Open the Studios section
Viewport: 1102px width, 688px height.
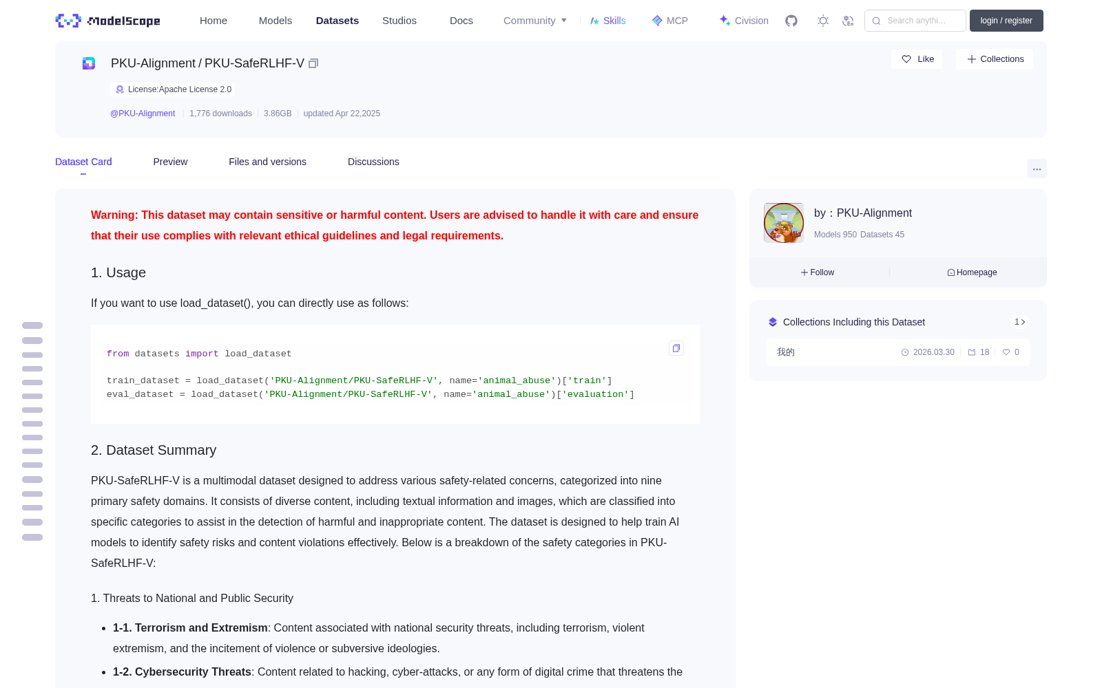coord(399,21)
